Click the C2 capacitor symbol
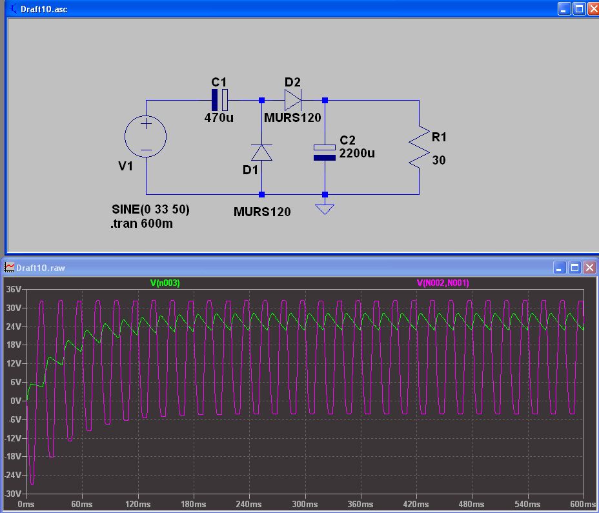Screen dimensions: 599x513 [x=325, y=151]
